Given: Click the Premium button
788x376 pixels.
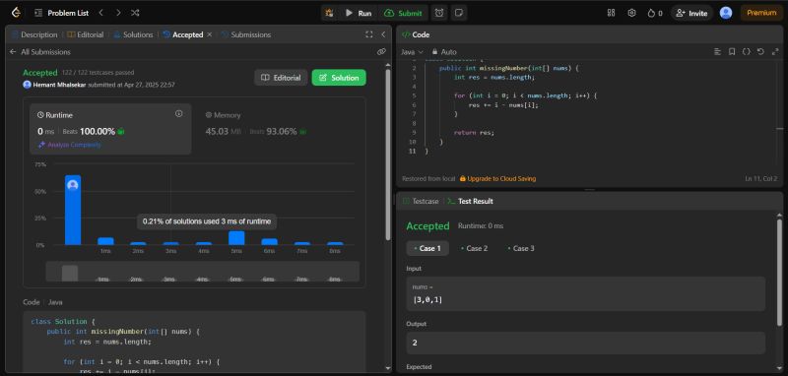Looking at the screenshot, I should tap(761, 13).
